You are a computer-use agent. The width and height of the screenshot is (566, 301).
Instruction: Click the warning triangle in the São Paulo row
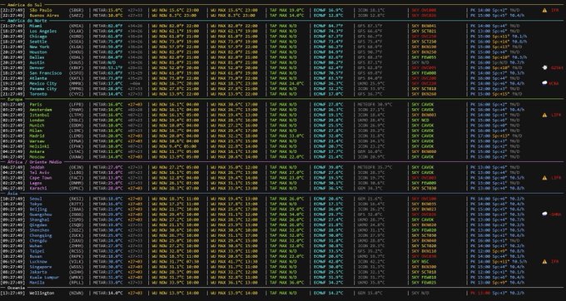[x=544, y=10]
